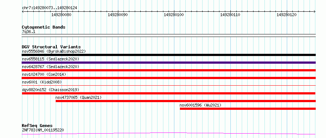Open gene label ZNF783|NM_001195220
The width and height of the screenshot is (326, 138).
(x=43, y=130)
